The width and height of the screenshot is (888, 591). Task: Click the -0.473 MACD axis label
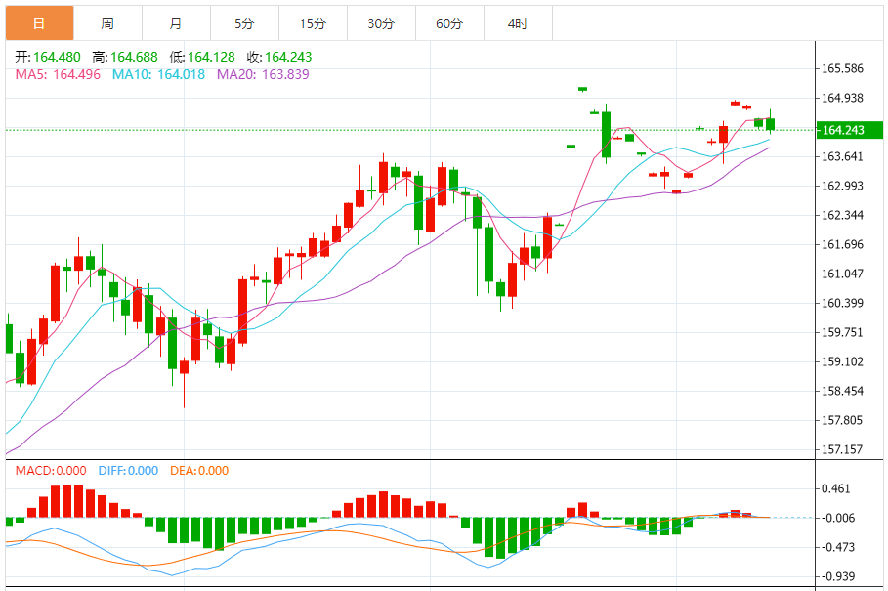[838, 547]
